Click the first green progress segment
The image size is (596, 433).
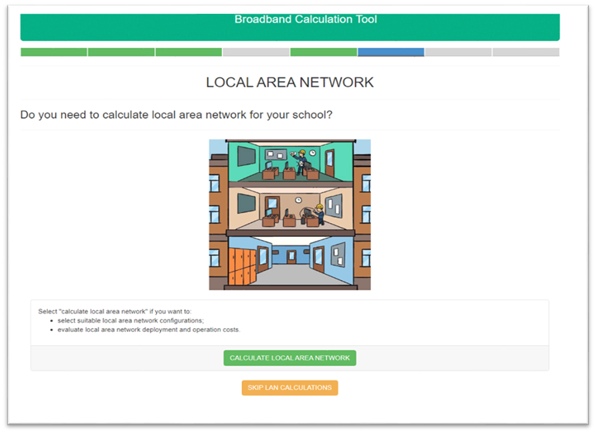click(x=53, y=52)
